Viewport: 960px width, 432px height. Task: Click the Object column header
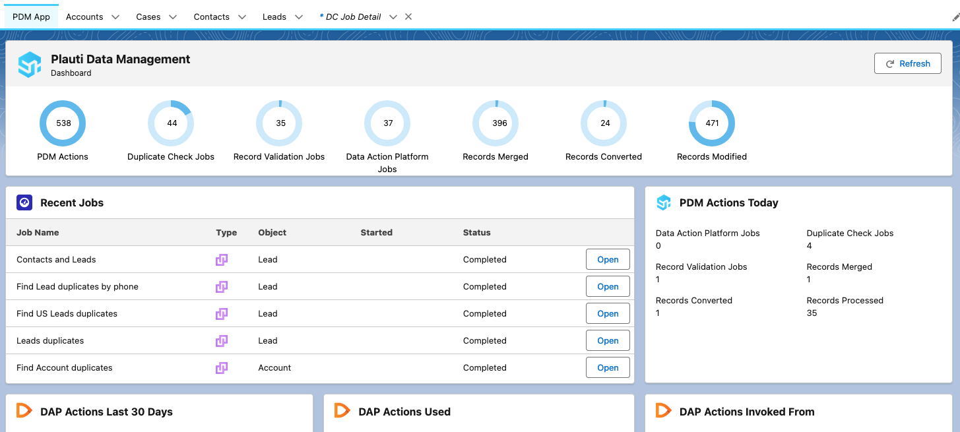tap(272, 233)
